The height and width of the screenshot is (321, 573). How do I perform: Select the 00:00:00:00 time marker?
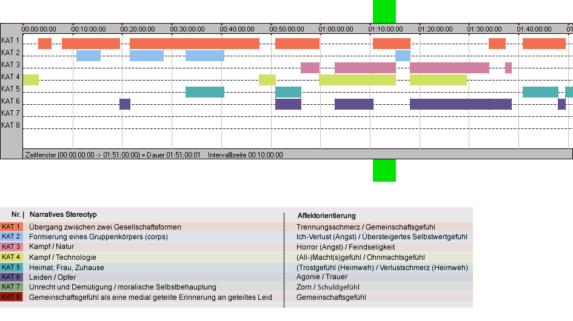click(39, 29)
